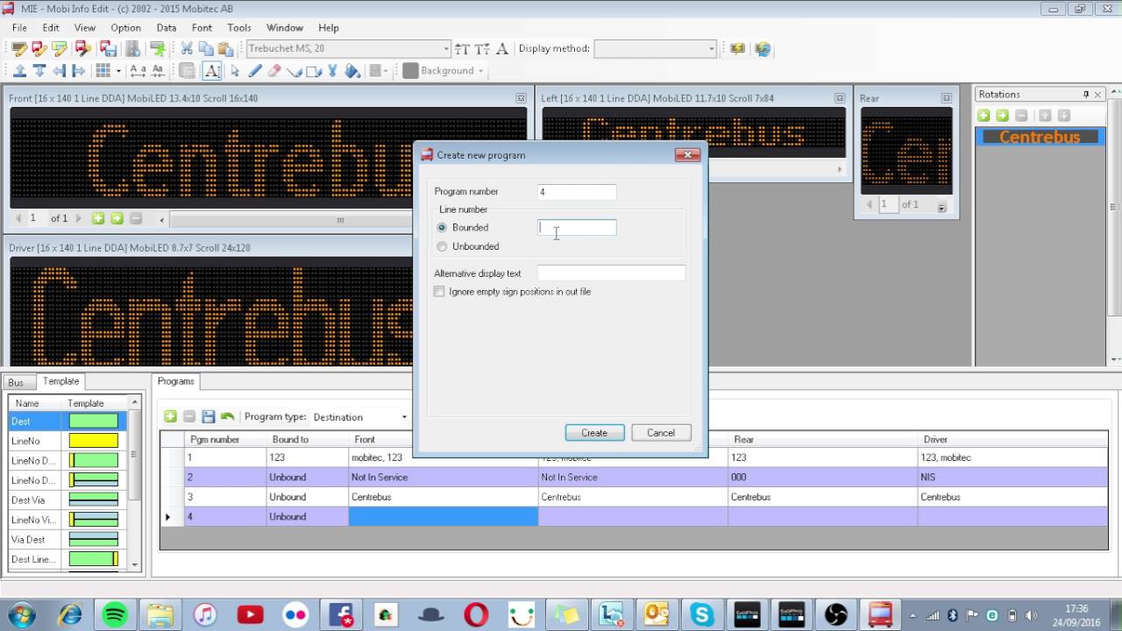
Task: Click the increase character spacing icon
Action: point(138,71)
